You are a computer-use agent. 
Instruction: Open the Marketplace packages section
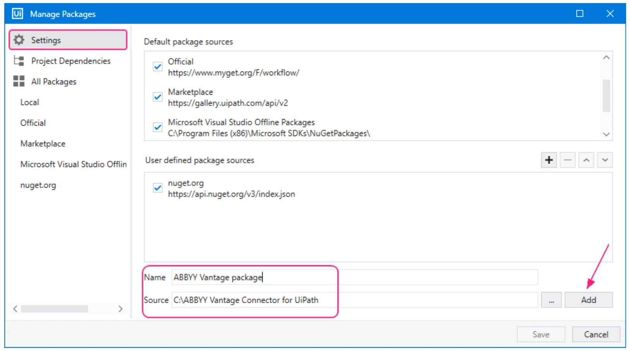point(42,143)
